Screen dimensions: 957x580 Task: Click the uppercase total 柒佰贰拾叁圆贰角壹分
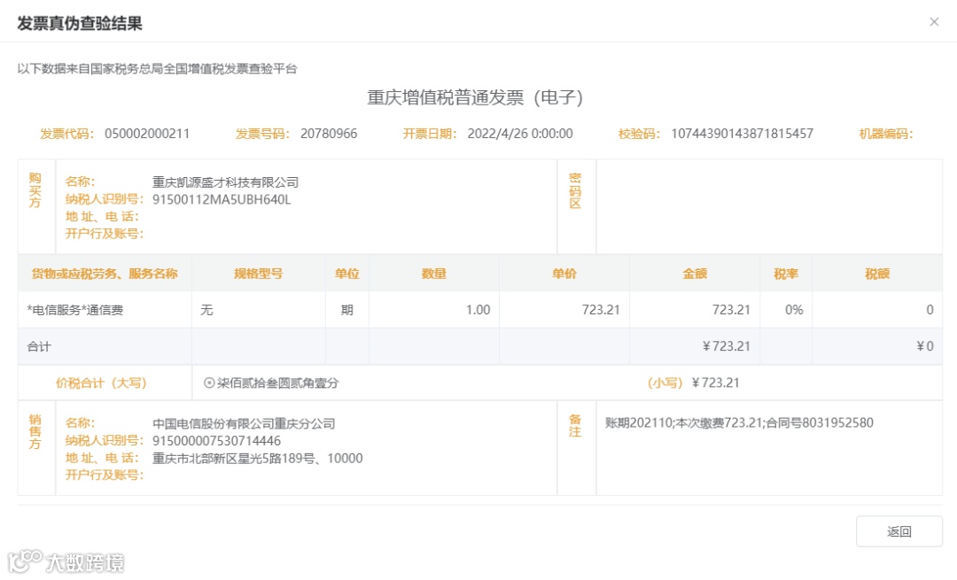pos(277,383)
